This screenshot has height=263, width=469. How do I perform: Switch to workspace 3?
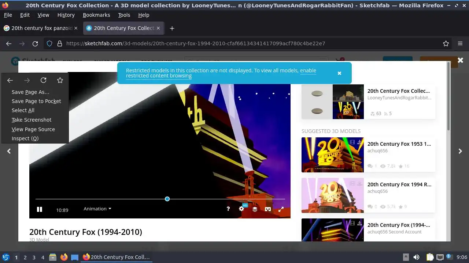pos(34,257)
